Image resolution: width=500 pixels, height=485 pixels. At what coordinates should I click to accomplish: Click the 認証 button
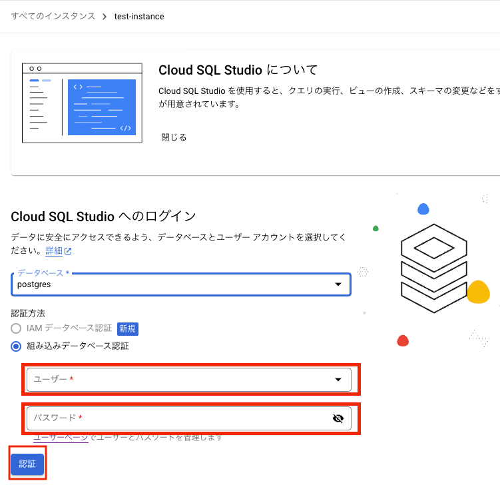click(27, 464)
